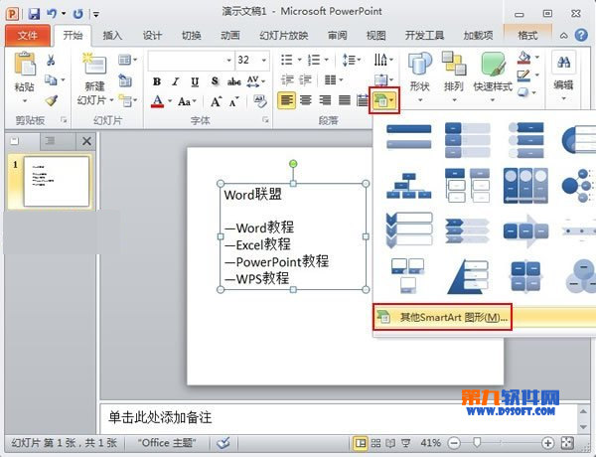Cut selection with the scissors icon
596x457 pixels.
click(x=51, y=60)
